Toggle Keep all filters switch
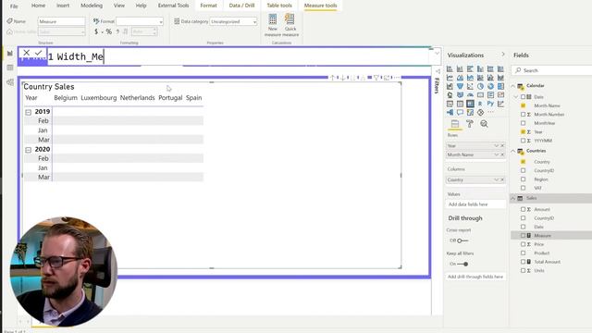This screenshot has width=592, height=333. coord(462,264)
